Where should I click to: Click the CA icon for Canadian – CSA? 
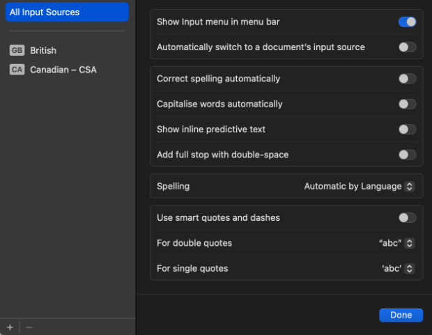pos(17,70)
